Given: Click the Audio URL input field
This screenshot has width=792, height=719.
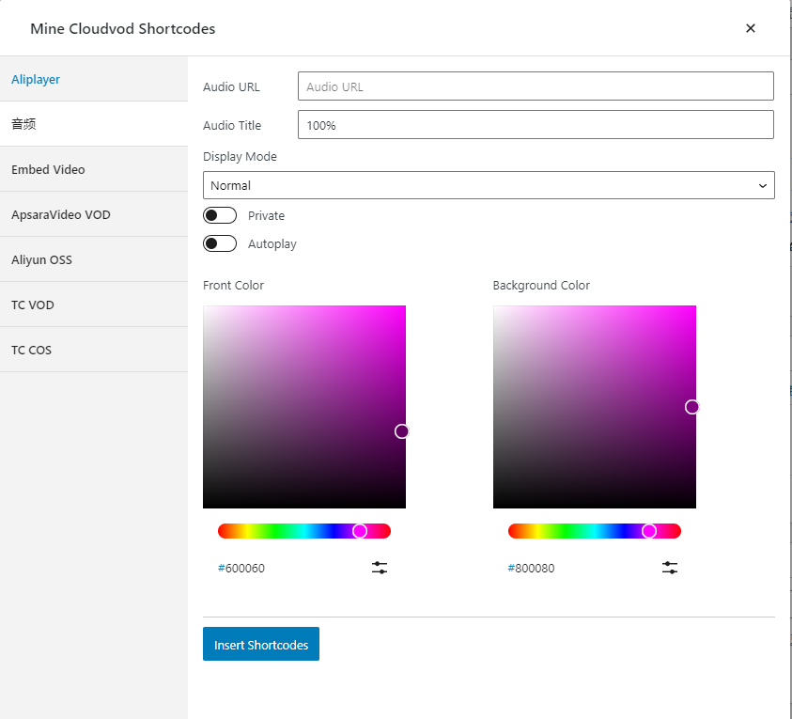Looking at the screenshot, I should 536,86.
